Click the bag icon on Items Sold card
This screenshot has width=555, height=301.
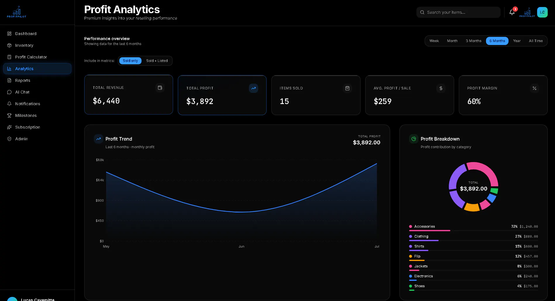[347, 88]
